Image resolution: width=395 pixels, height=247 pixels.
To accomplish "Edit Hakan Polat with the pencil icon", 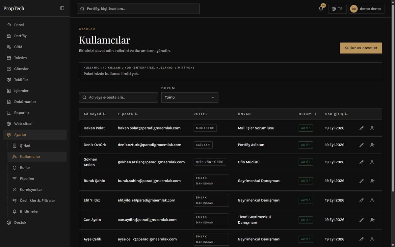I will 361,128.
